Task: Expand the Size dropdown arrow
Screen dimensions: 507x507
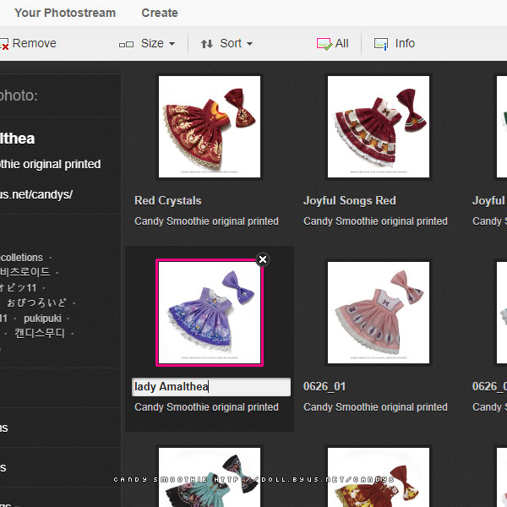Action: point(172,44)
